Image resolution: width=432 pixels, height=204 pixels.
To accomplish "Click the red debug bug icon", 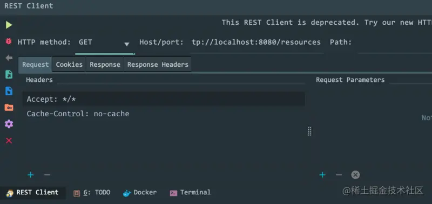I will pos(9,41).
